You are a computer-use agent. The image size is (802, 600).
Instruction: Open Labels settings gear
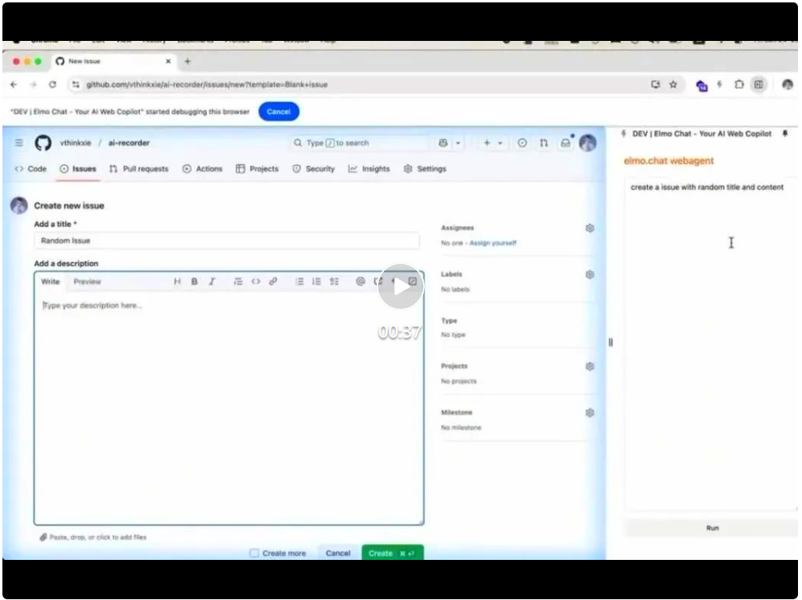590,274
